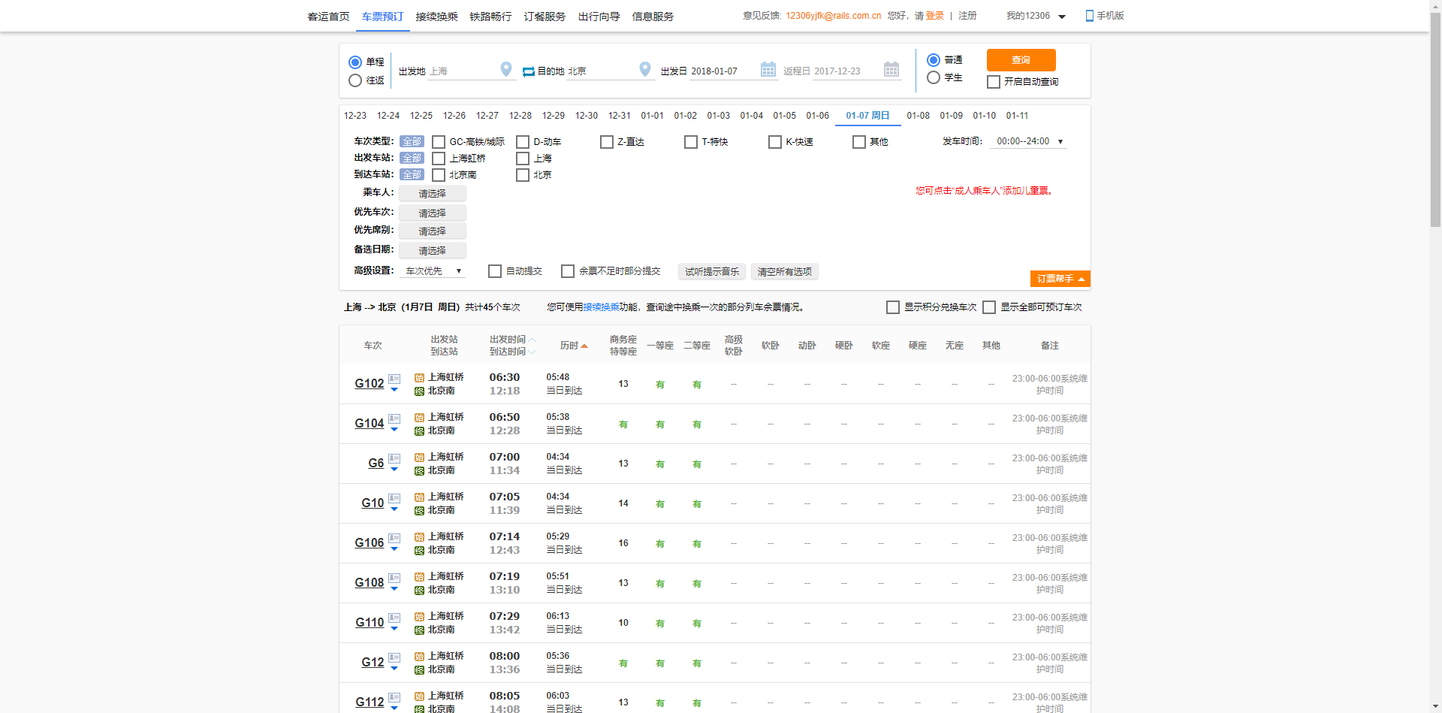Check the 余票不足时部分提交 checkbox

(568, 271)
